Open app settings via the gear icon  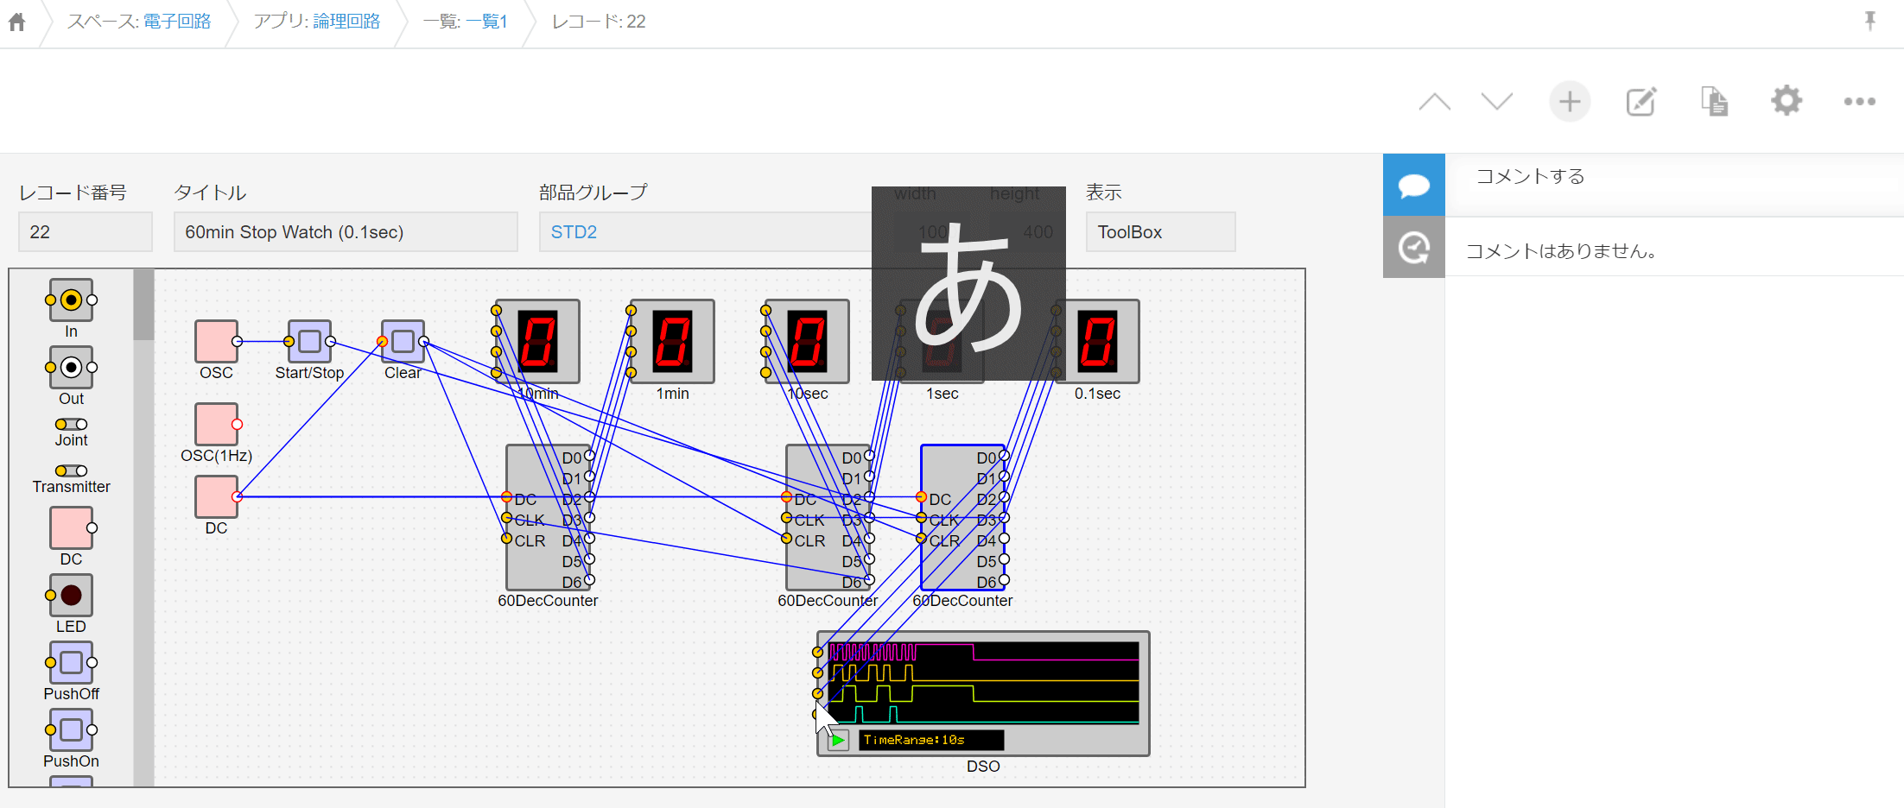[x=1787, y=101]
